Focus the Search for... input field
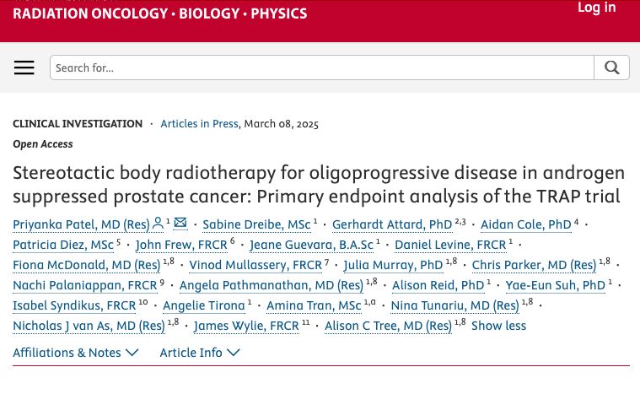This screenshot has width=640, height=394. (322, 67)
